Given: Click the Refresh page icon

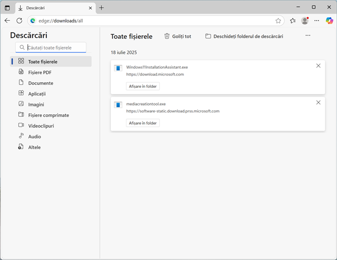Looking at the screenshot, I should click(19, 21).
